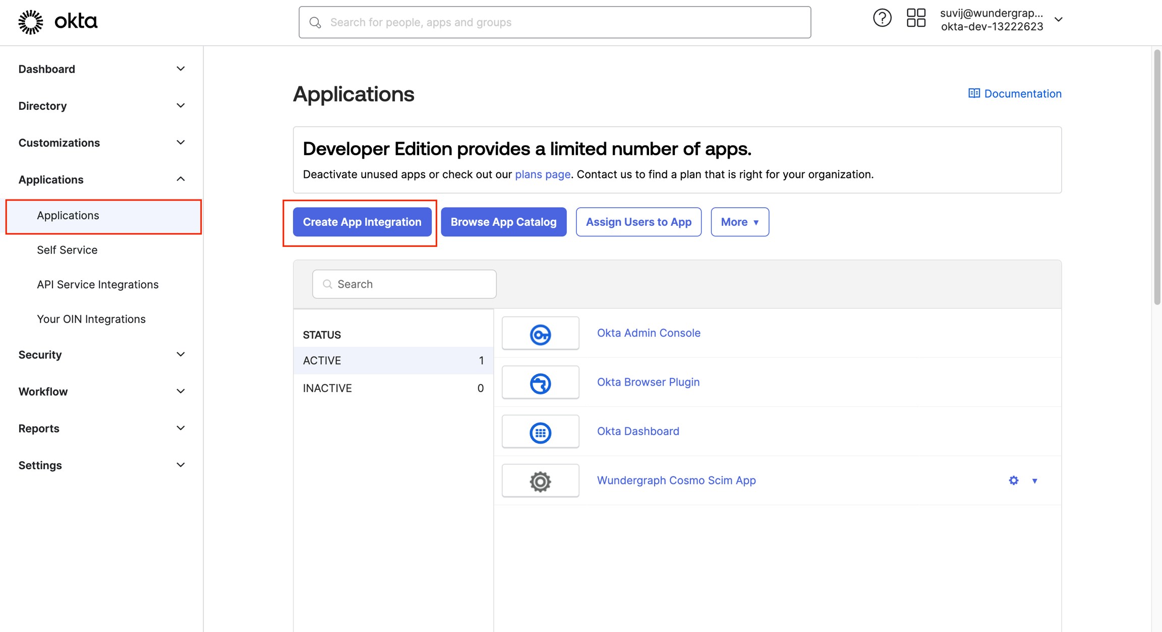Expand the dropdown arrow beside the Wundergraph gear

tap(1035, 481)
